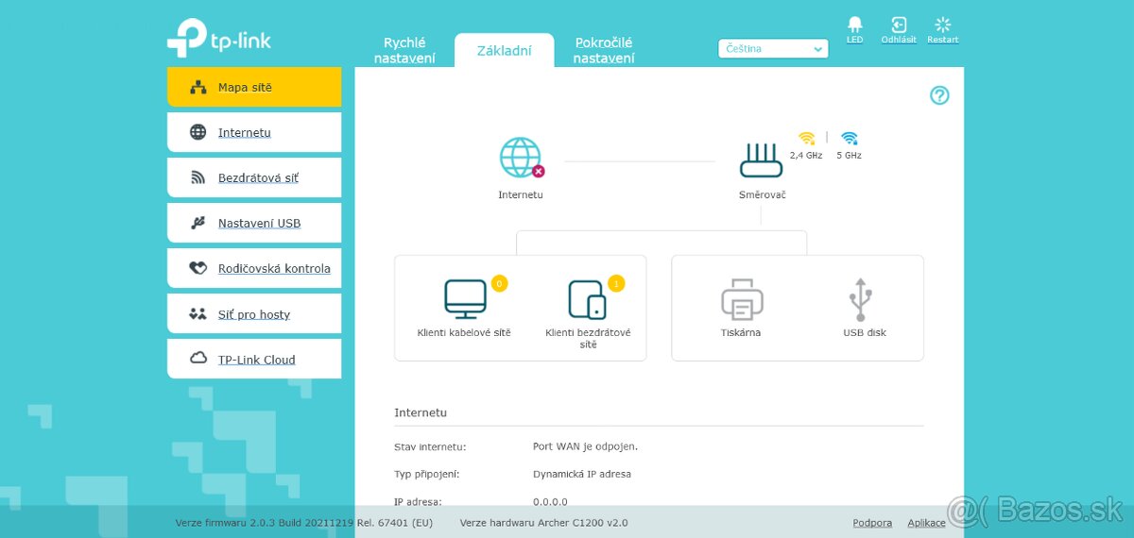The height and width of the screenshot is (538, 1134).
Task: Open TP-Link Cloud sidebar item
Action: (254, 359)
